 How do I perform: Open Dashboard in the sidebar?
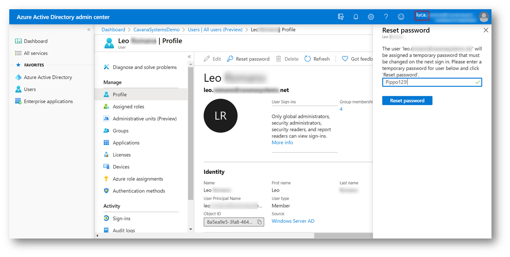[31, 41]
